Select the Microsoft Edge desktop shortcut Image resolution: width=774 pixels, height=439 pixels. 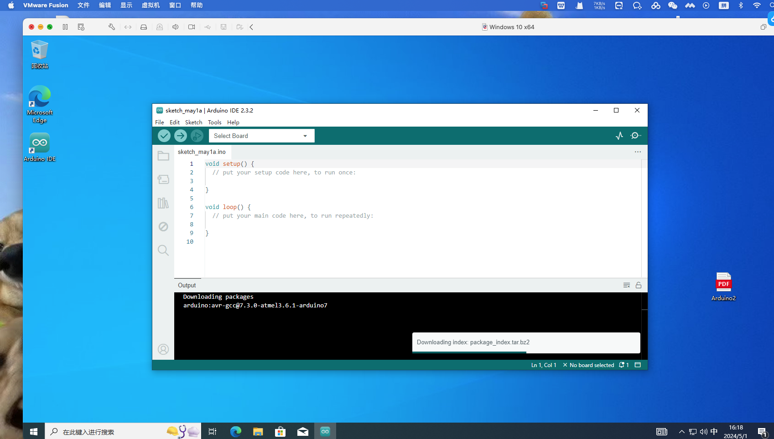click(40, 104)
